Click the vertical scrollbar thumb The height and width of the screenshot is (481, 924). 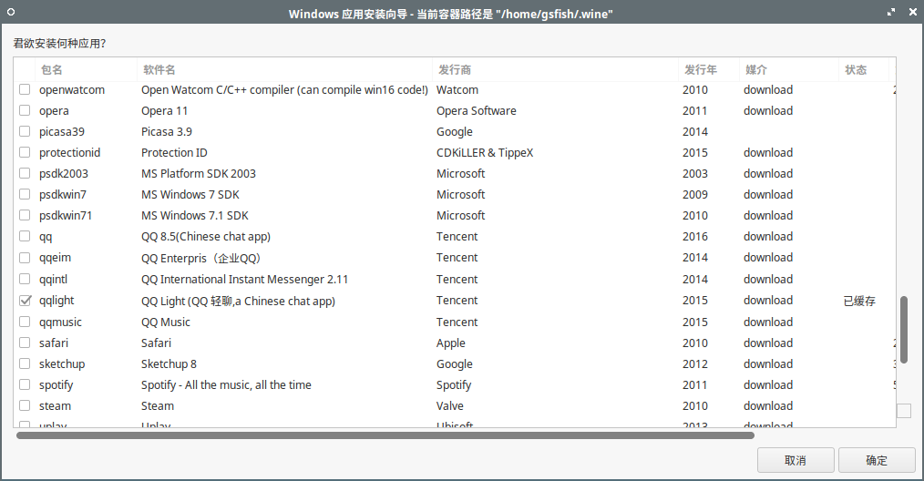[x=904, y=330]
